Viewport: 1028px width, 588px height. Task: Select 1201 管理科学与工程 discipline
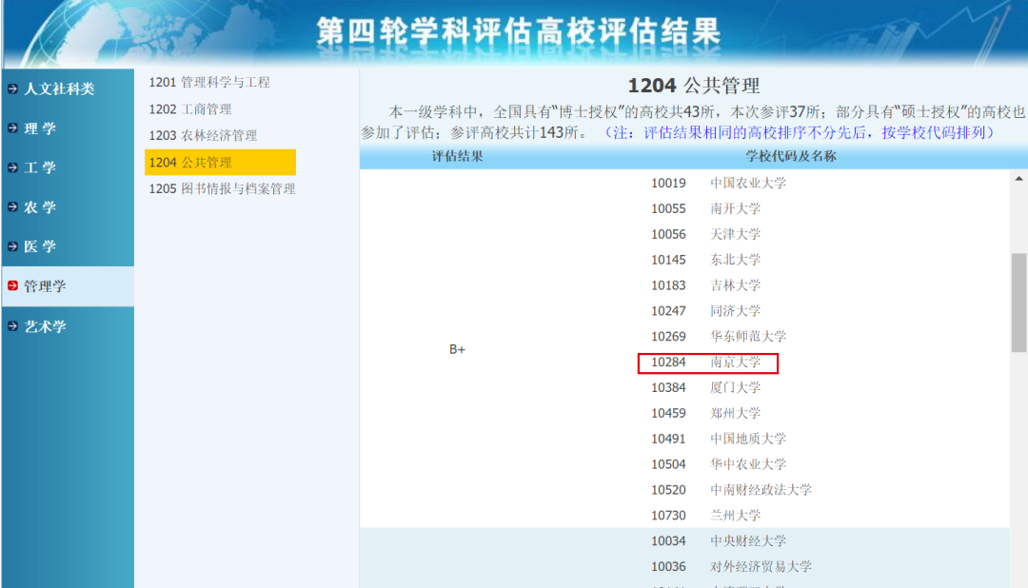tap(209, 83)
